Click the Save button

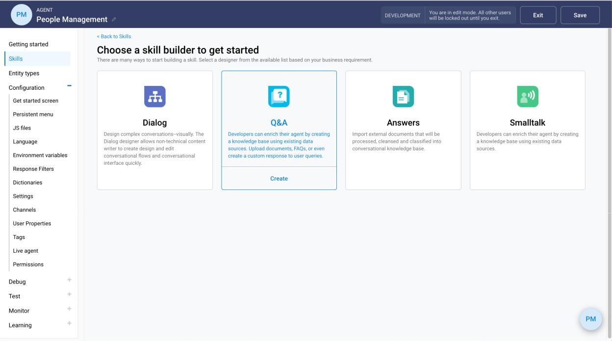click(x=580, y=15)
